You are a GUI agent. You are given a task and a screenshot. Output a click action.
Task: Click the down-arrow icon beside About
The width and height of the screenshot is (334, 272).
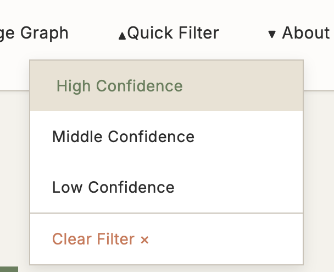271,35
